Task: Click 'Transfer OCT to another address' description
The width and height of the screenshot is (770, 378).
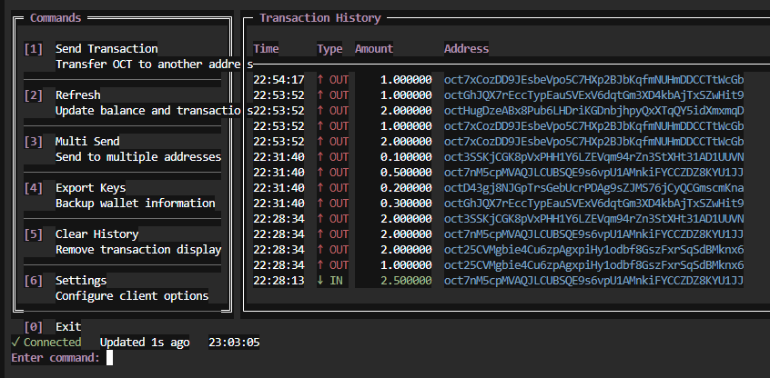Action: (154, 65)
